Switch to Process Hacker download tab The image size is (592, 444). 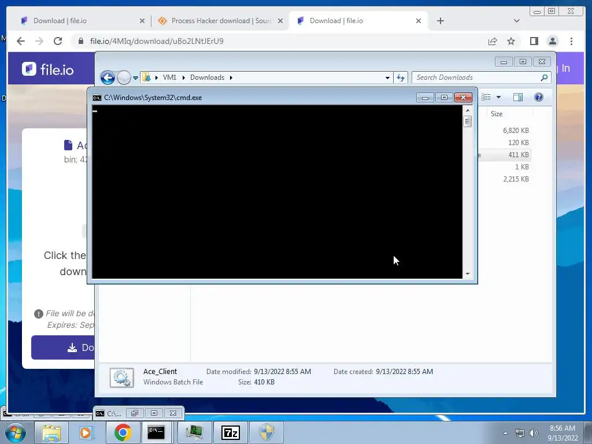[x=220, y=21]
